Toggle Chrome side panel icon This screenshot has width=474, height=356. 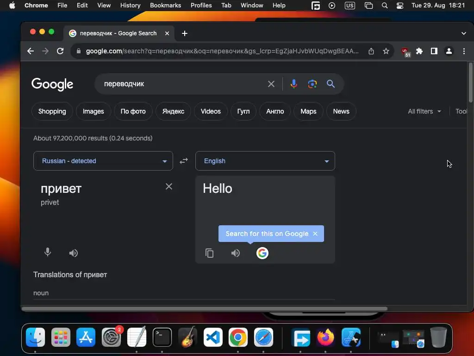(434, 51)
